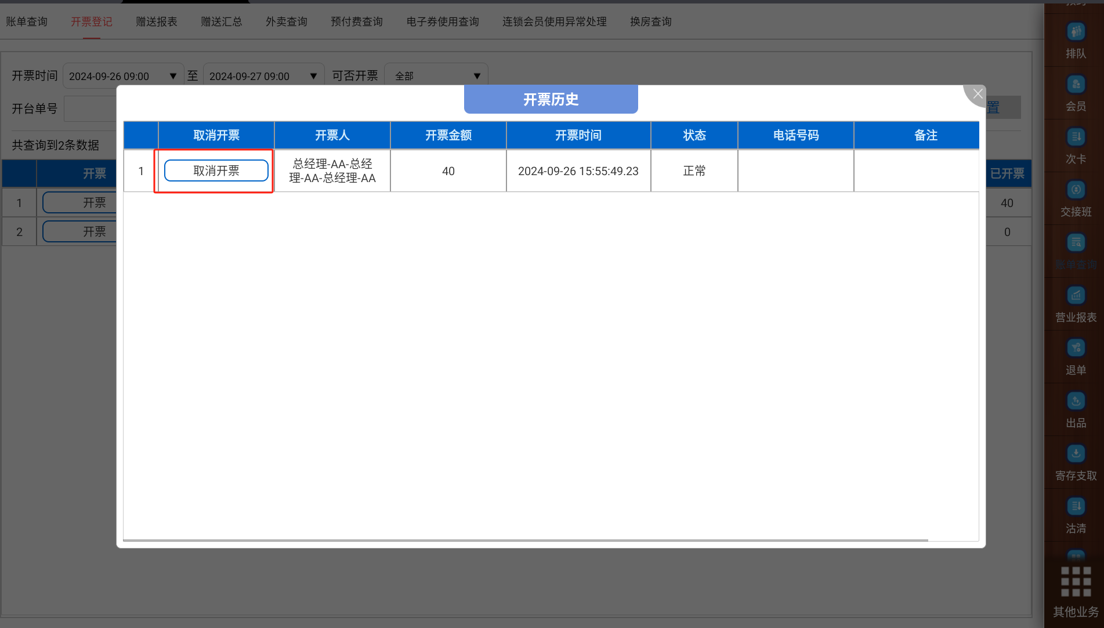1104x628 pixels.
Task: Open the 交接班 shift handover icon
Action: (x=1076, y=190)
